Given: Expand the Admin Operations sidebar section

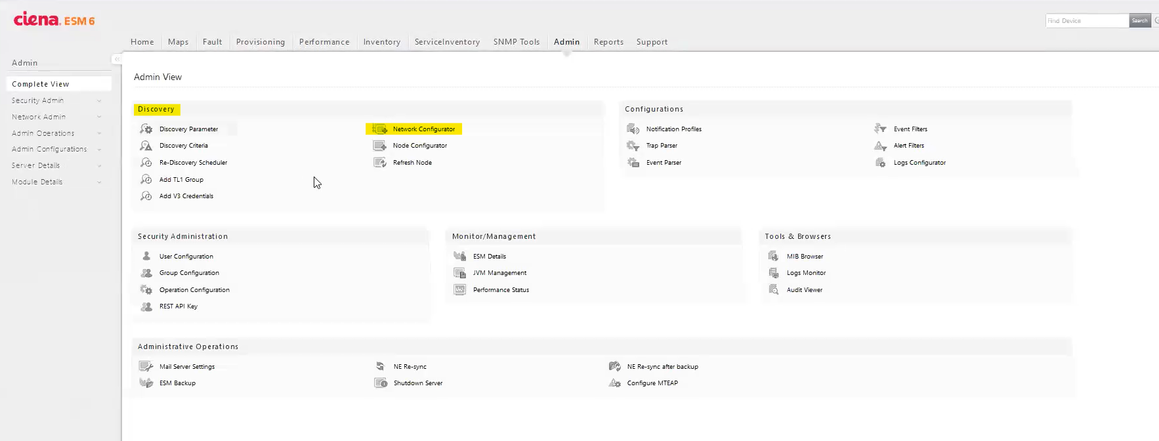Looking at the screenshot, I should click(x=99, y=133).
